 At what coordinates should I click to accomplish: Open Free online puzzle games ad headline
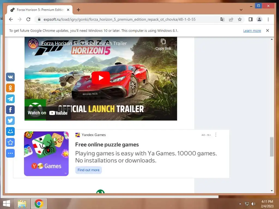click(x=107, y=145)
